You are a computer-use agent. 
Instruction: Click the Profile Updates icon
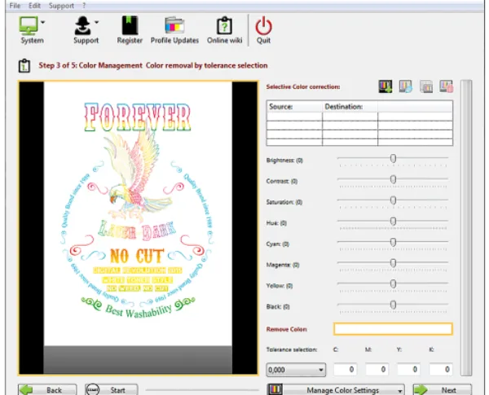[x=174, y=25]
